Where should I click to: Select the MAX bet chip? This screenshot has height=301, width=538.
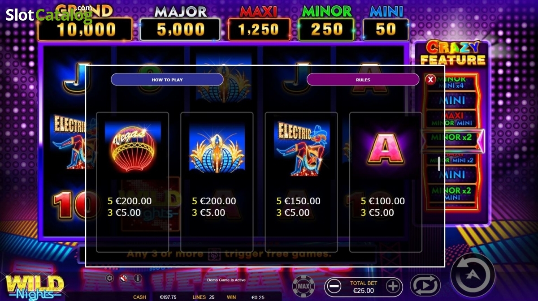click(x=304, y=286)
